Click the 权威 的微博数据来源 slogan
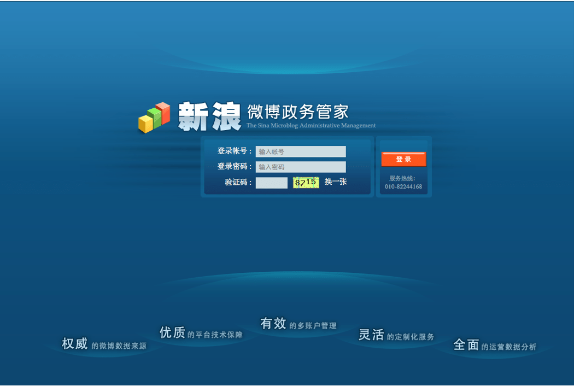The height and width of the screenshot is (386, 574). pos(104,344)
